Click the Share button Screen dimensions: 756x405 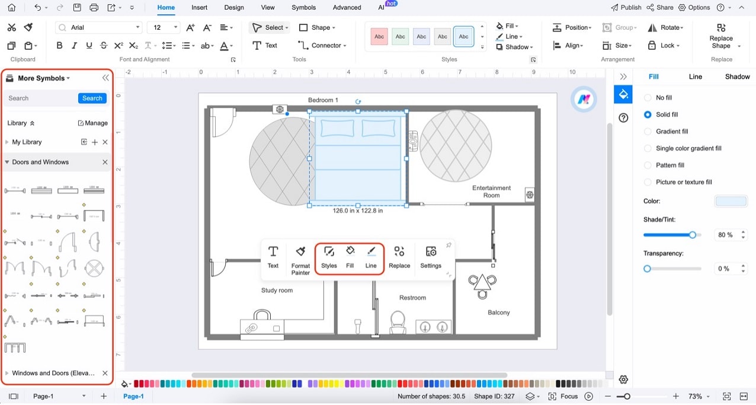click(660, 8)
